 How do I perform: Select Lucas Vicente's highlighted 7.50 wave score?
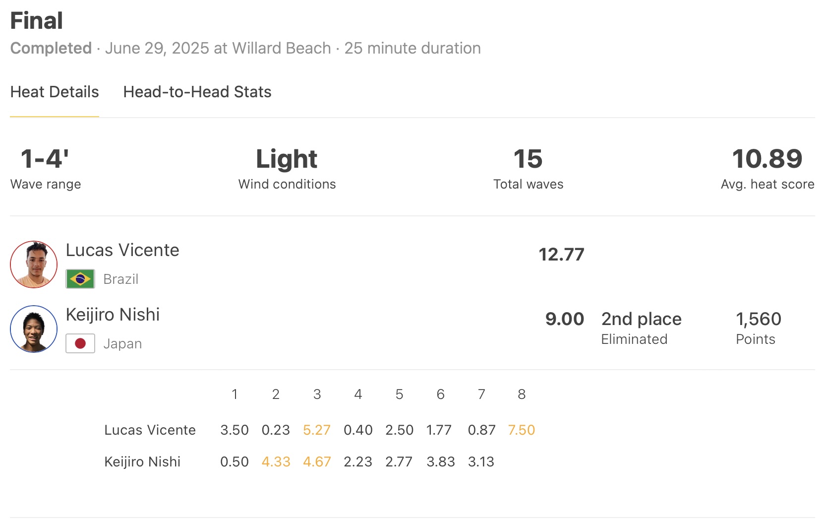[x=521, y=430]
